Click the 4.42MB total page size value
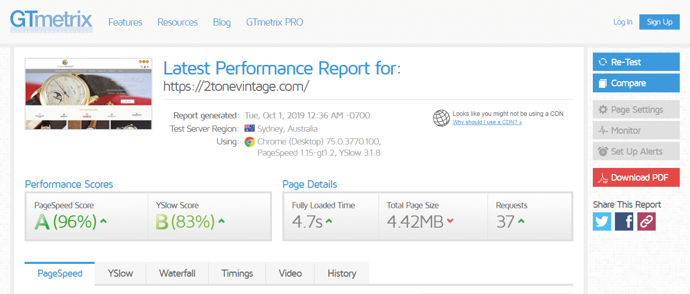This screenshot has height=294, width=690. pyautogui.click(x=415, y=222)
